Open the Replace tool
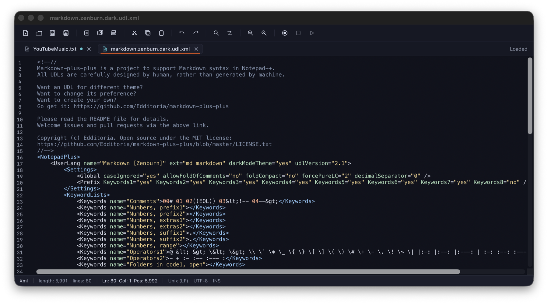The width and height of the screenshot is (548, 304). pyautogui.click(x=230, y=33)
